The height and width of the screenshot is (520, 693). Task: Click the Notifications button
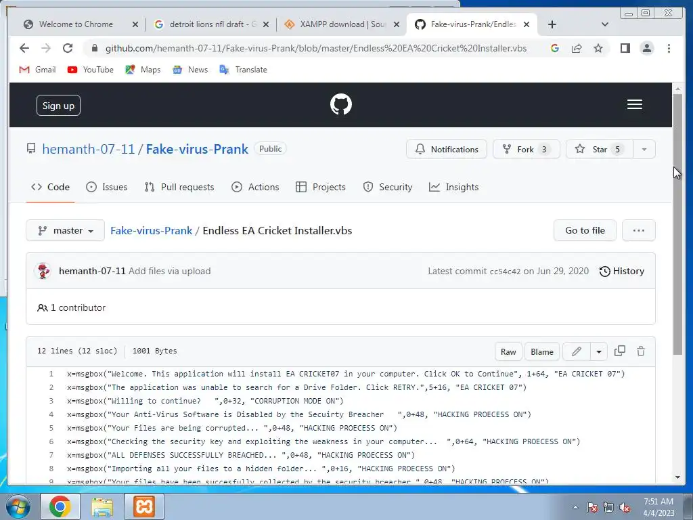[x=447, y=150]
